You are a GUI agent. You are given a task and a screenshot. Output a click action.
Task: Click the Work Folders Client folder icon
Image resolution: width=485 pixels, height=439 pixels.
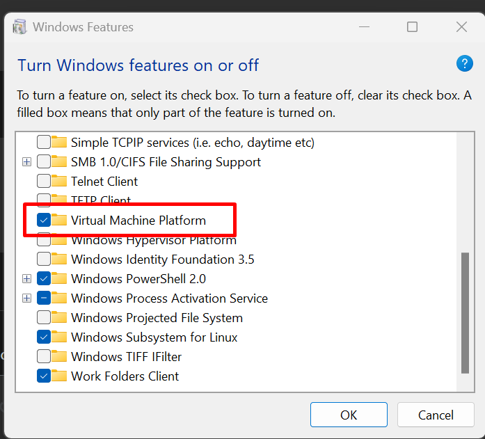click(59, 376)
